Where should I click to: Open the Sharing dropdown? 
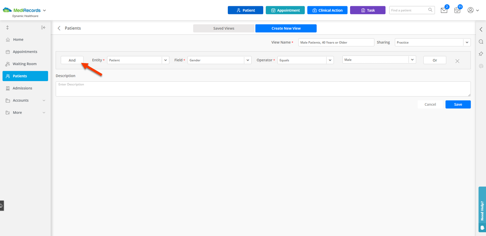click(433, 43)
